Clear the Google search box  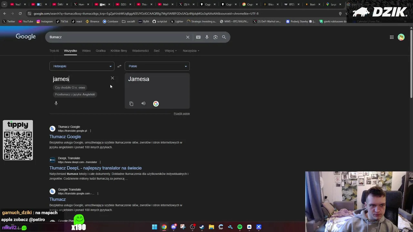click(187, 37)
